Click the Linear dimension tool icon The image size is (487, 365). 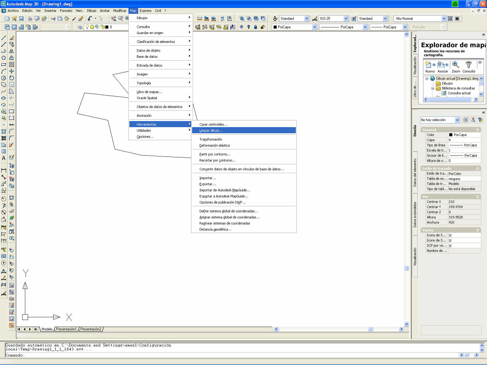point(4,170)
